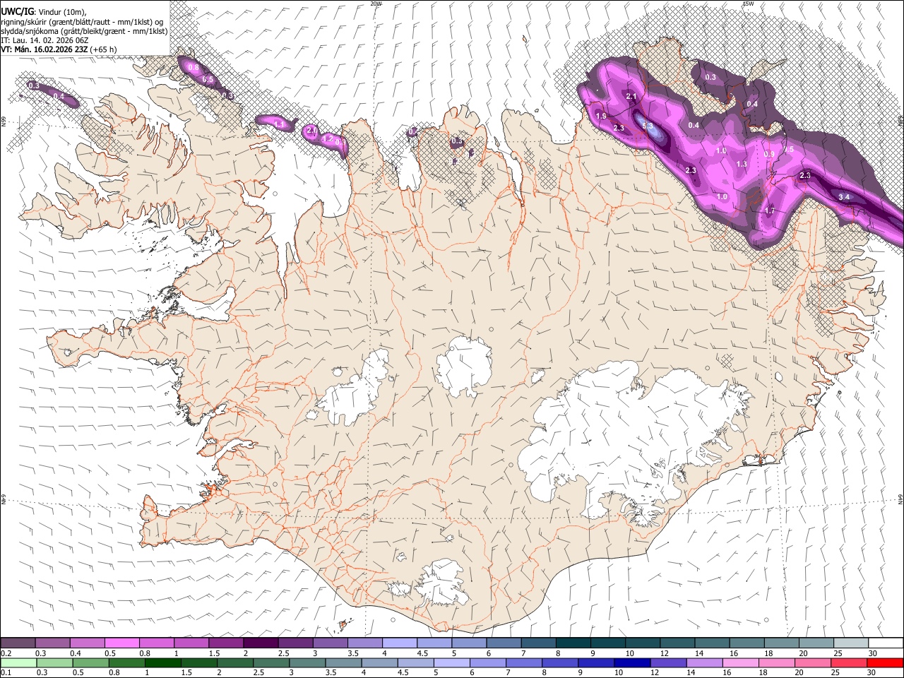The width and height of the screenshot is (904, 678).
Task: Select rain legend swatch between 0.1 and 0.3
Action: [18, 662]
